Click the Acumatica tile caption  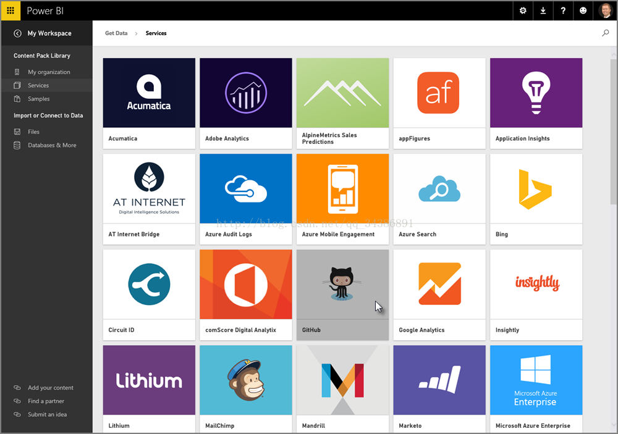click(123, 139)
